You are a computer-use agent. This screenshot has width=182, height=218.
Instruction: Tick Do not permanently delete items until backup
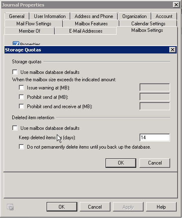coord(21,147)
